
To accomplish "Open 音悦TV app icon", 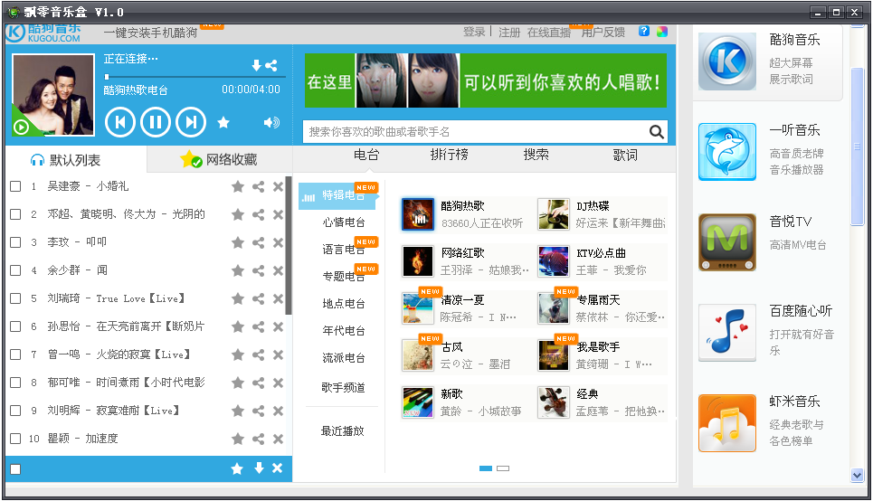I will (727, 242).
